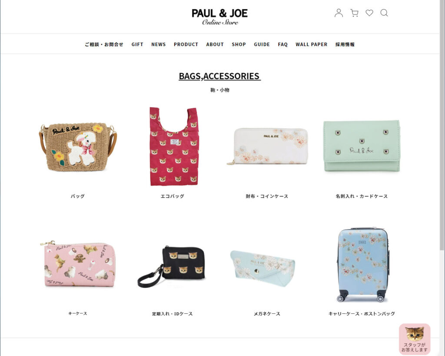Click the PAUL & JOE Online Store logo
Image resolution: width=445 pixels, height=356 pixels.
point(219,17)
